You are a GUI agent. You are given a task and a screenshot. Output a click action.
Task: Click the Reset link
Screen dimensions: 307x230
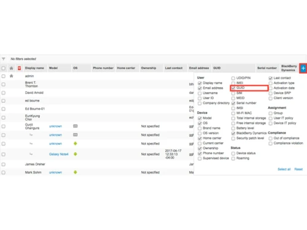click(x=298, y=169)
